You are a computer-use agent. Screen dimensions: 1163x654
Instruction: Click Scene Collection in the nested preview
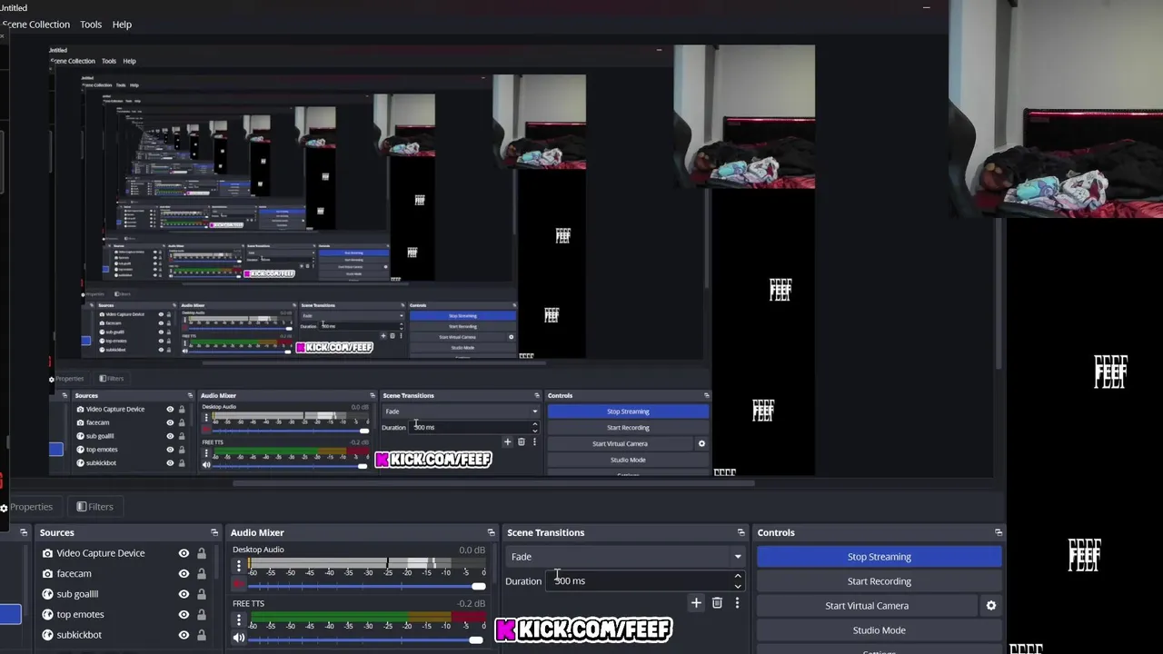(74, 61)
